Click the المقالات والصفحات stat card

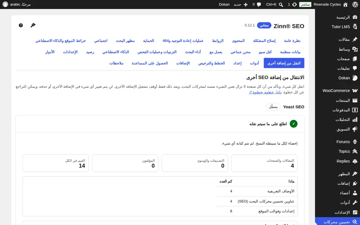pyautogui.click(x=264, y=163)
